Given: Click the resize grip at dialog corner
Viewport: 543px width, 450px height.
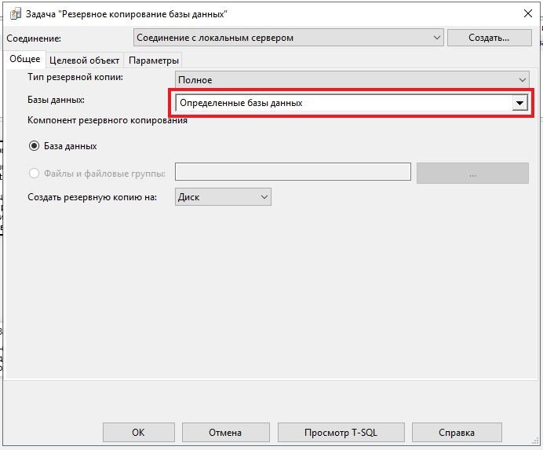Looking at the screenshot, I should 535,441.
